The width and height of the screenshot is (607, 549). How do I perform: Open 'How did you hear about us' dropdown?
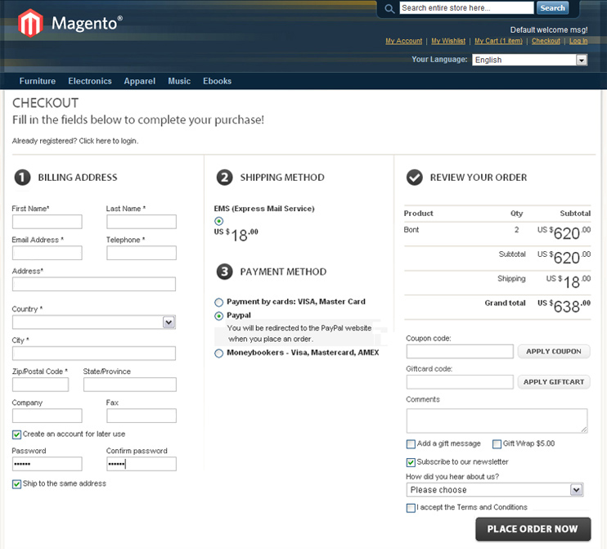495,490
